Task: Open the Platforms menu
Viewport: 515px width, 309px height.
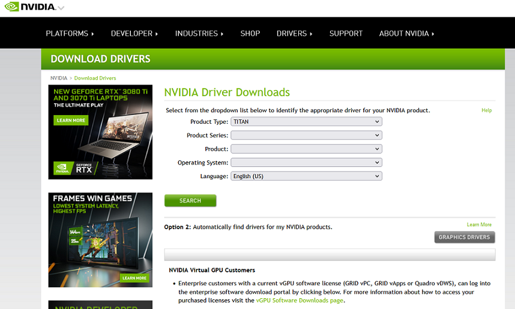Action: coord(70,34)
